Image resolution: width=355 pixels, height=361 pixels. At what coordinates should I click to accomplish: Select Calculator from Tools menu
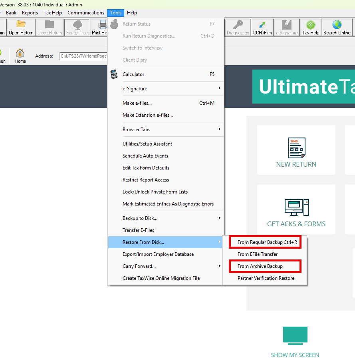pos(166,74)
